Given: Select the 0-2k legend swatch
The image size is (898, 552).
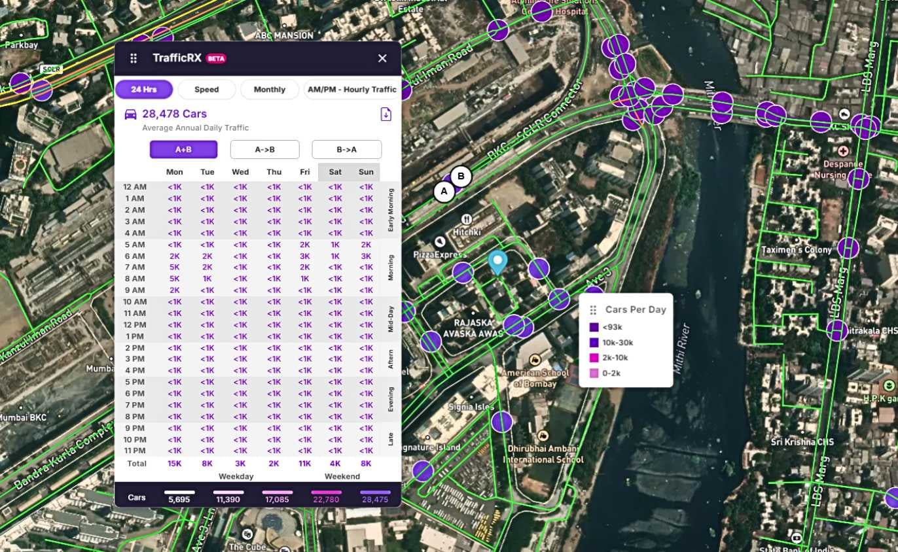Looking at the screenshot, I should coord(594,373).
